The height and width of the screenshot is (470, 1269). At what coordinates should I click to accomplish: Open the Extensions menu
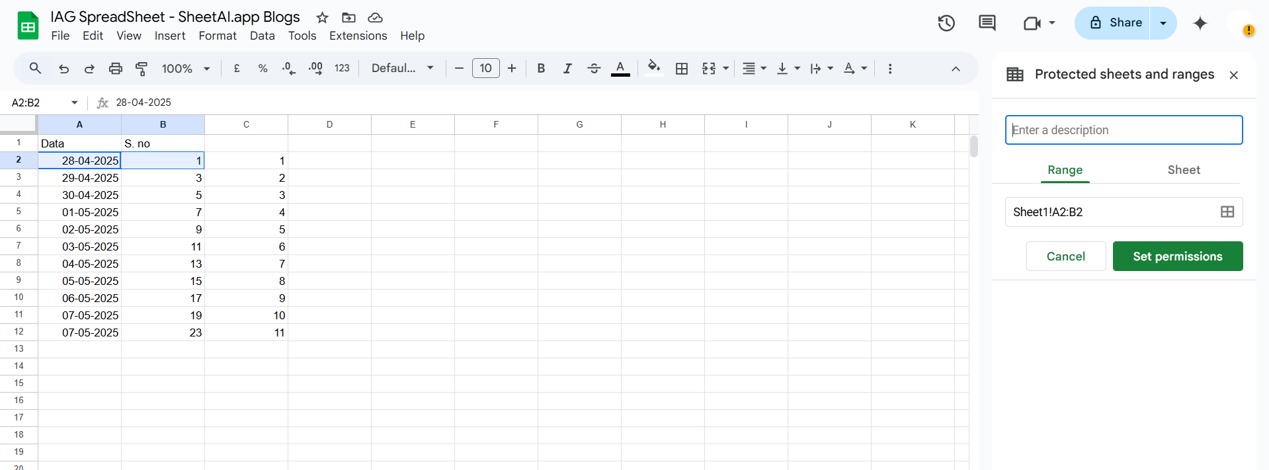click(x=358, y=36)
